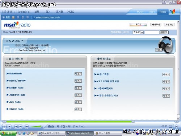Switch to skin mode using bottom-right round button
Viewport: 181px width, 136px height.
[x=177, y=126]
